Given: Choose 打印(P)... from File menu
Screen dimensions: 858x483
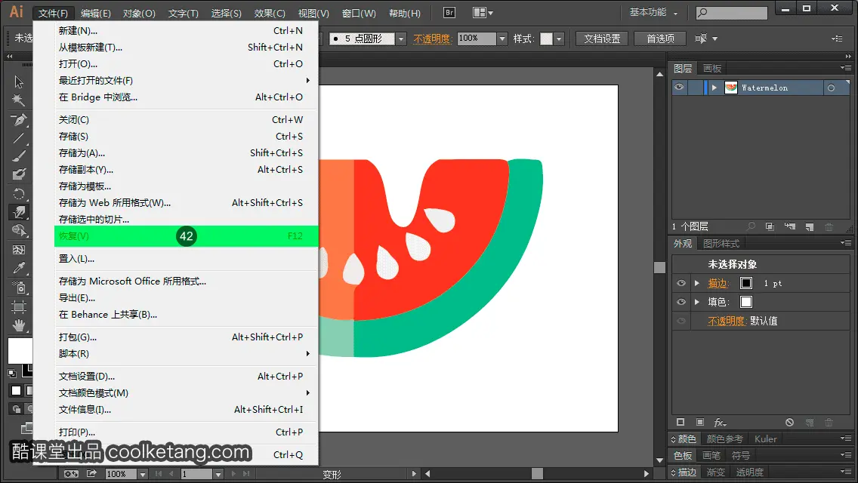Looking at the screenshot, I should tap(187, 432).
